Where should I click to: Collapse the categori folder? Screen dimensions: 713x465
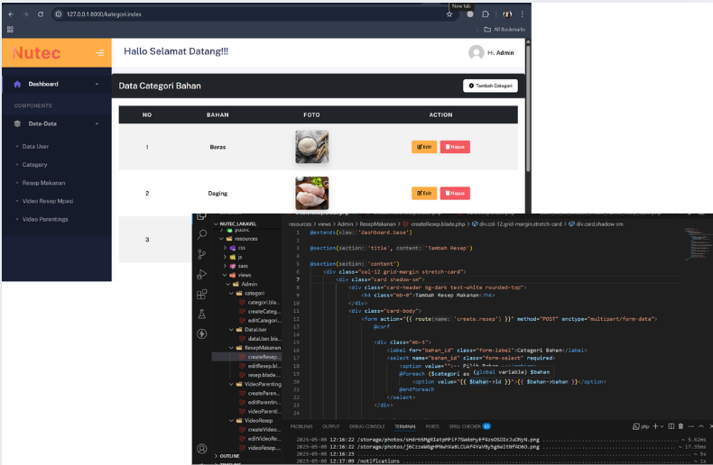231,294
